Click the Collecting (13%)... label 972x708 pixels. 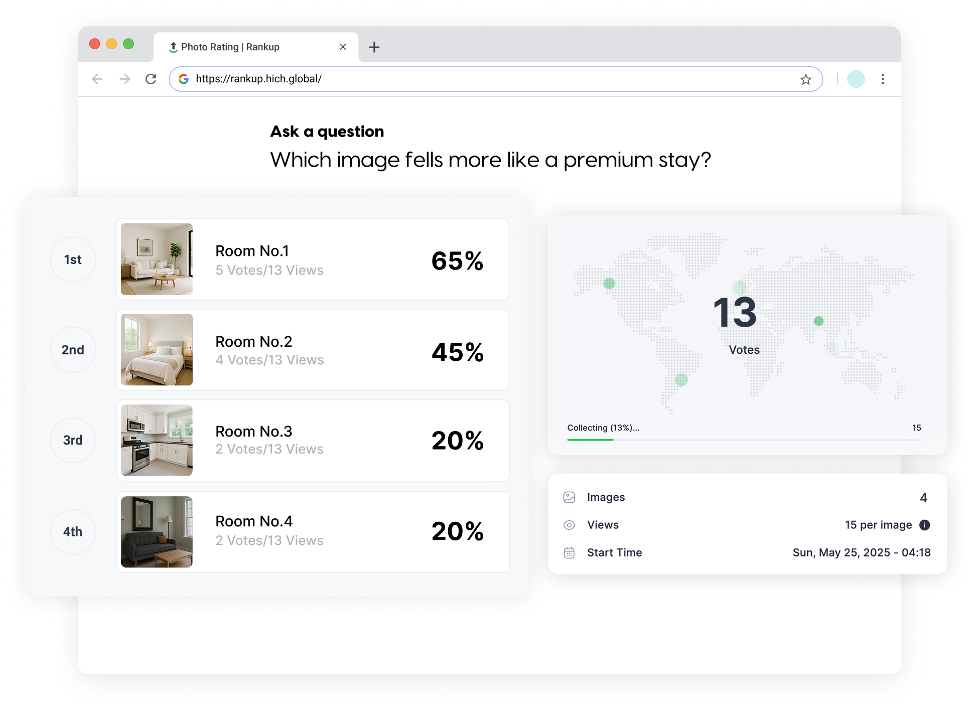(603, 428)
